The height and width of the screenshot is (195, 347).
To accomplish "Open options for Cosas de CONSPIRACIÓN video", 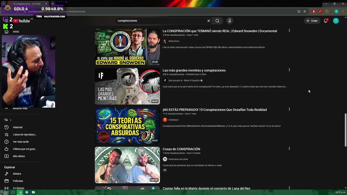I will click(x=289, y=148).
